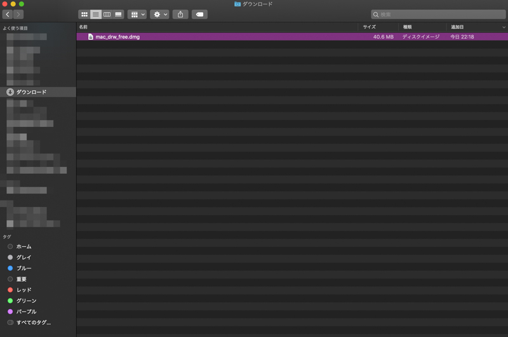
Task: Filter by the グレイ tag
Action: [24, 258]
